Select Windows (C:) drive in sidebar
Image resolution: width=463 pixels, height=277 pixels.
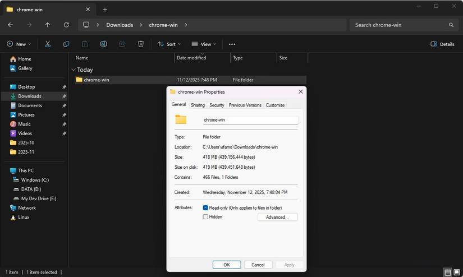tap(35, 180)
